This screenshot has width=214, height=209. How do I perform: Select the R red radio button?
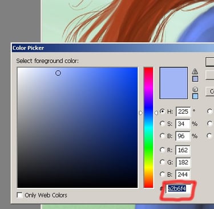pyautogui.click(x=162, y=150)
